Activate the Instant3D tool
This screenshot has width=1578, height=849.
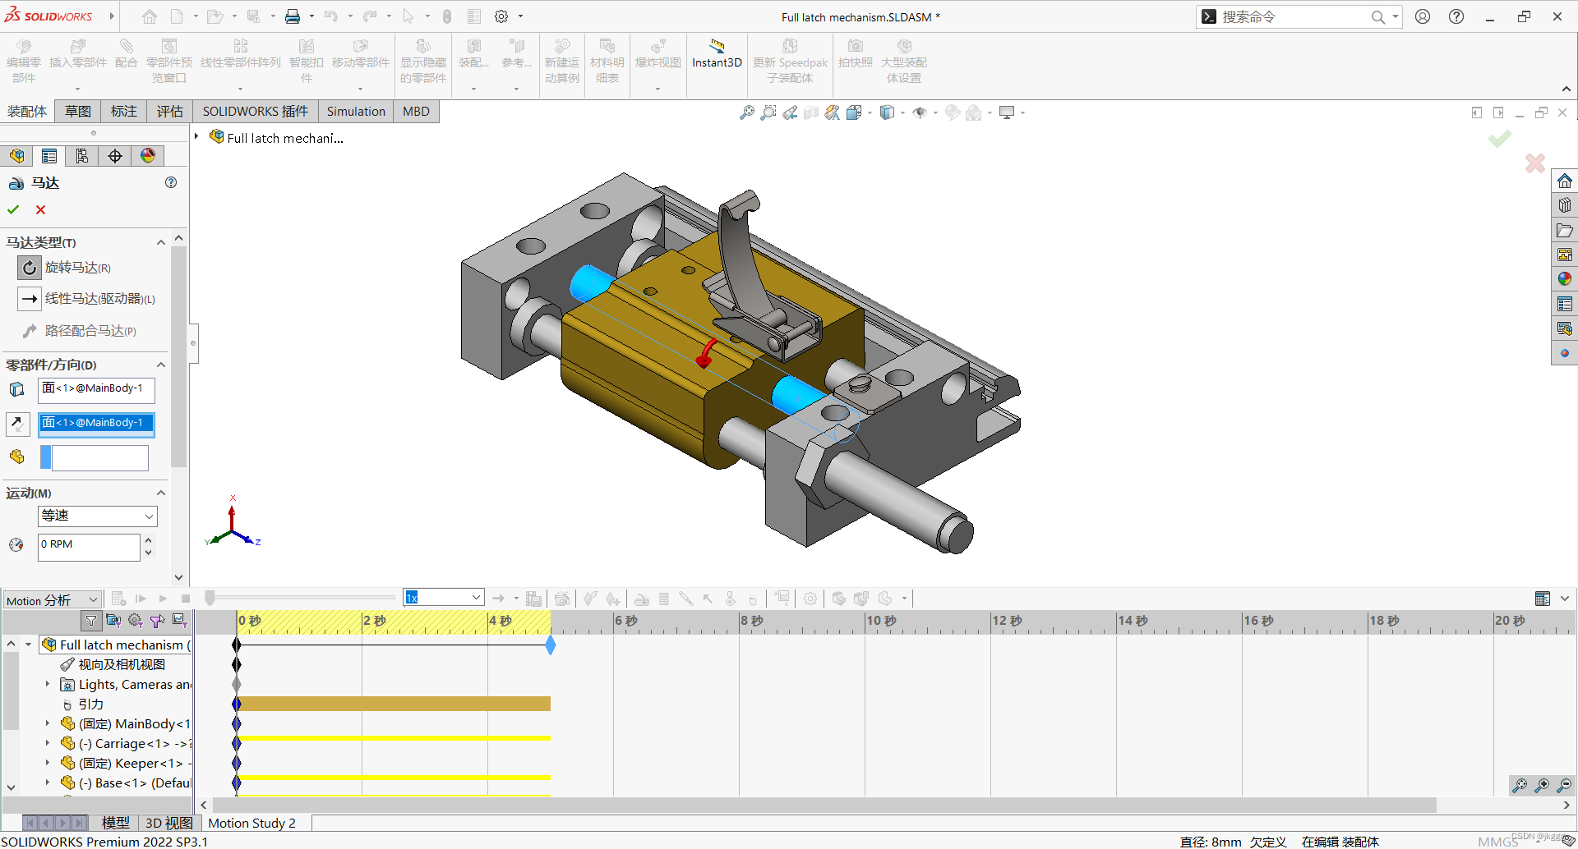pos(716,57)
